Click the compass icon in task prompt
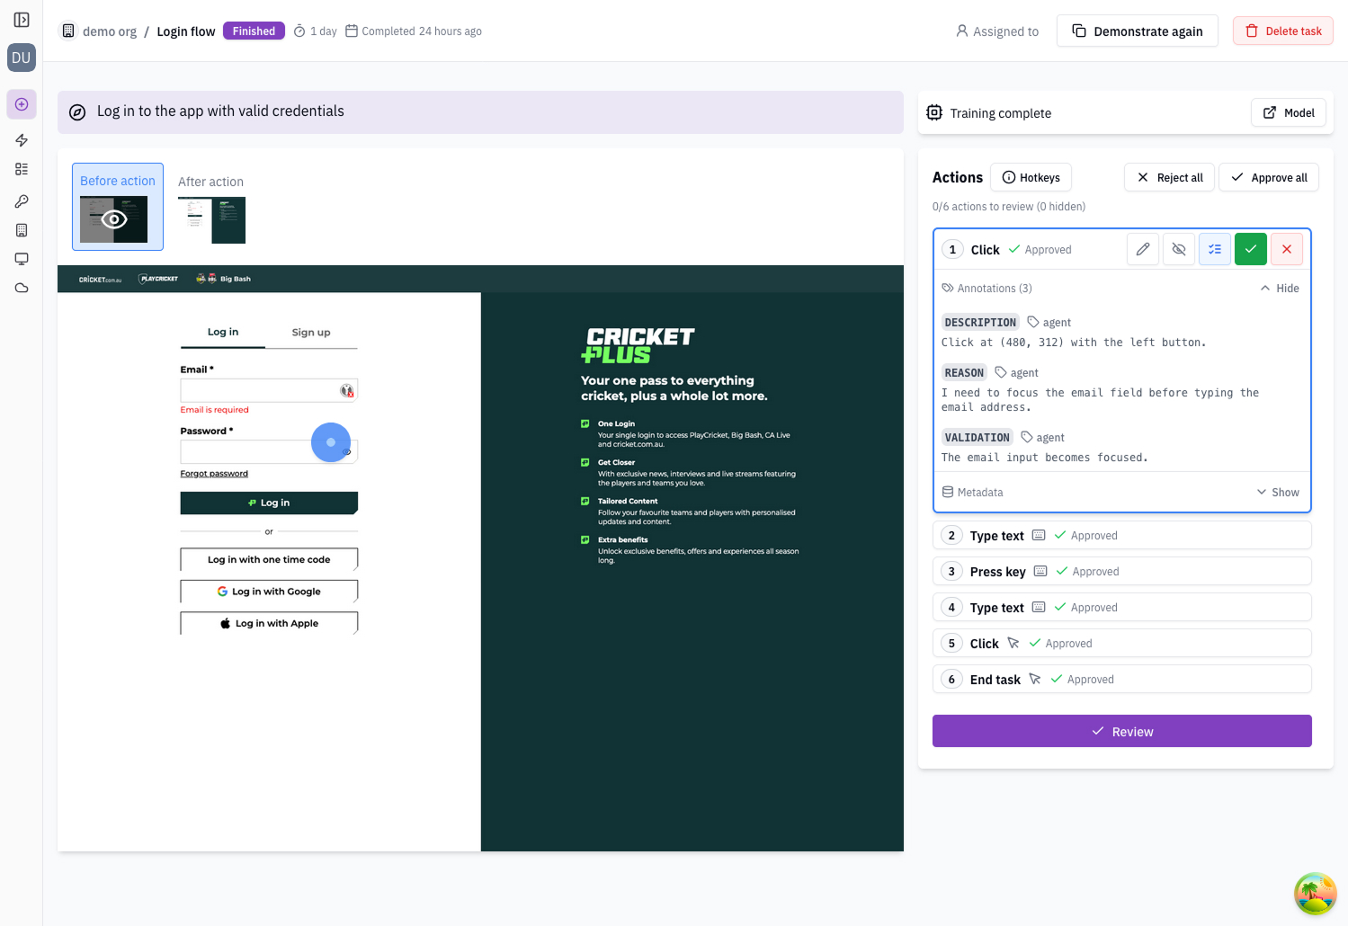Screen dimensions: 1348x926 (78, 112)
